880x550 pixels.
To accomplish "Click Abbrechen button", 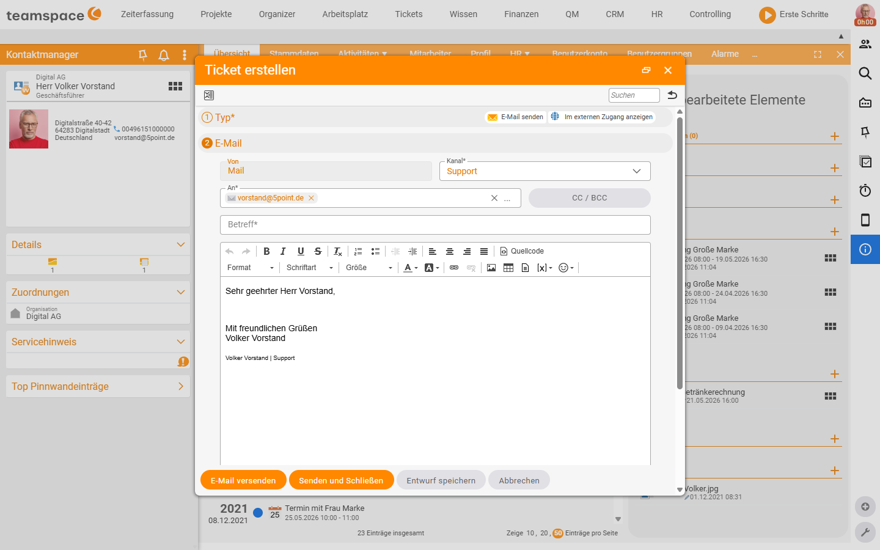I will point(519,480).
